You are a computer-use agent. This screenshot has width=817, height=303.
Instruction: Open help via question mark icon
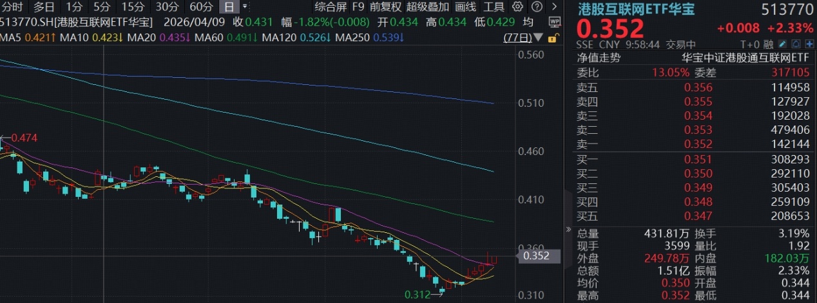pyautogui.click(x=536, y=7)
